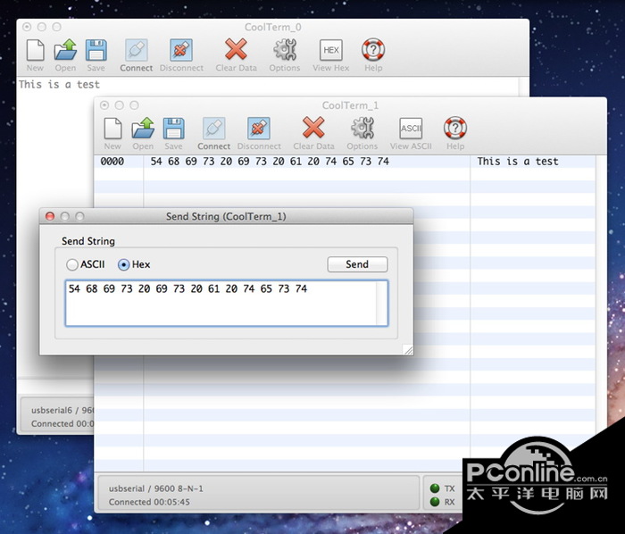This screenshot has width=625, height=534.
Task: Click Connect icon in CoolTerm_0 toolbar
Action: [137, 50]
